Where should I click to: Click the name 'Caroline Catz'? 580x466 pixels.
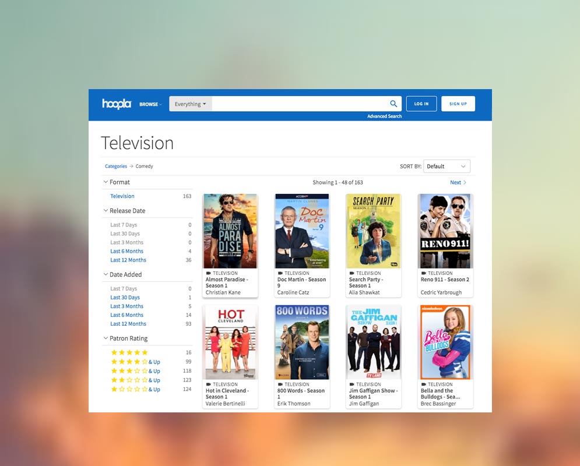coord(293,292)
